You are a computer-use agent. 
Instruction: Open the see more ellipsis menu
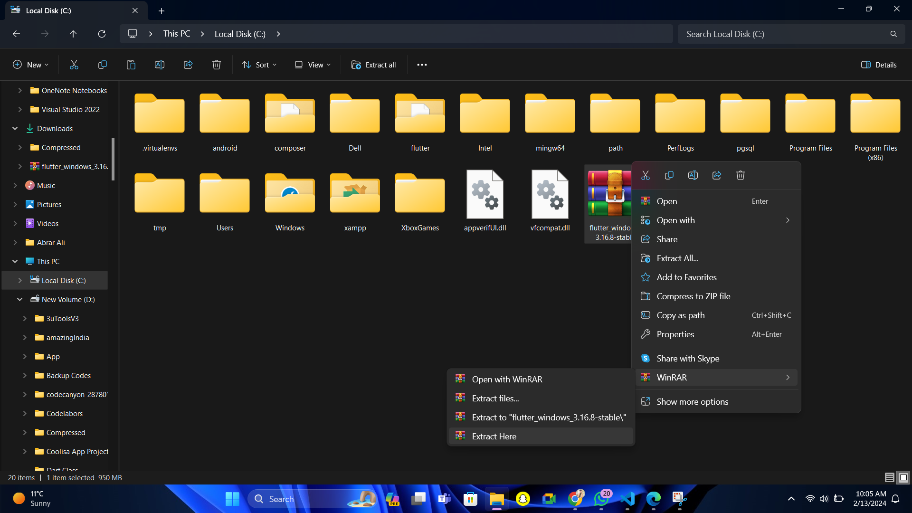coord(422,65)
